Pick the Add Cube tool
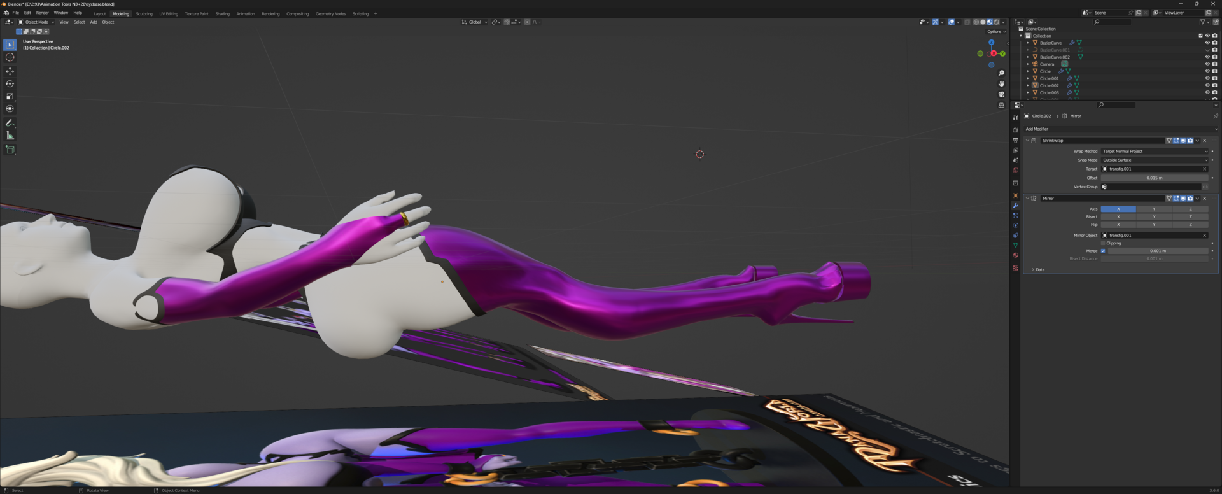 pos(10,150)
